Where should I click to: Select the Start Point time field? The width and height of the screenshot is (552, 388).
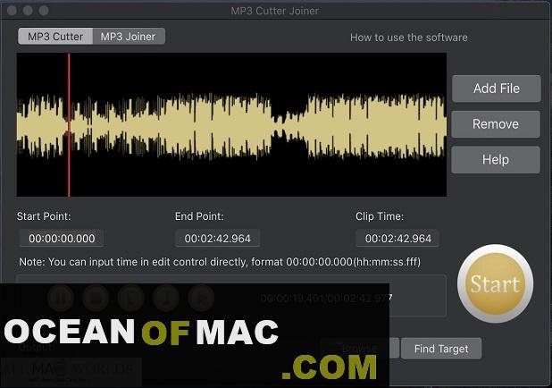coord(62,239)
